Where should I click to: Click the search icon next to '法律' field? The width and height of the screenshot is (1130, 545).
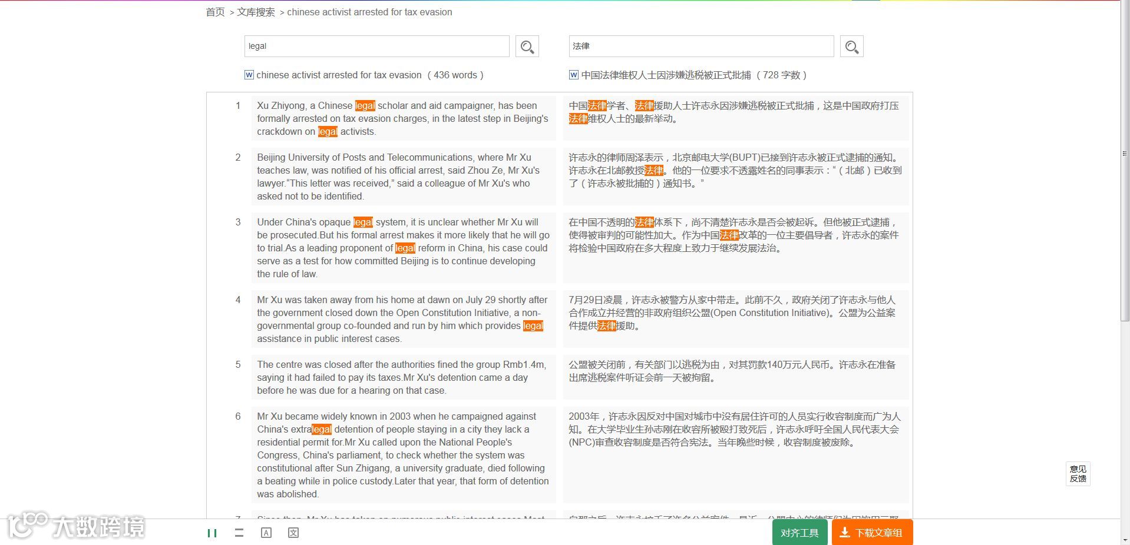tap(851, 46)
